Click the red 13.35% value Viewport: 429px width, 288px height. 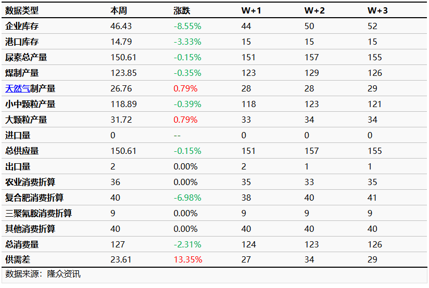coord(188,260)
